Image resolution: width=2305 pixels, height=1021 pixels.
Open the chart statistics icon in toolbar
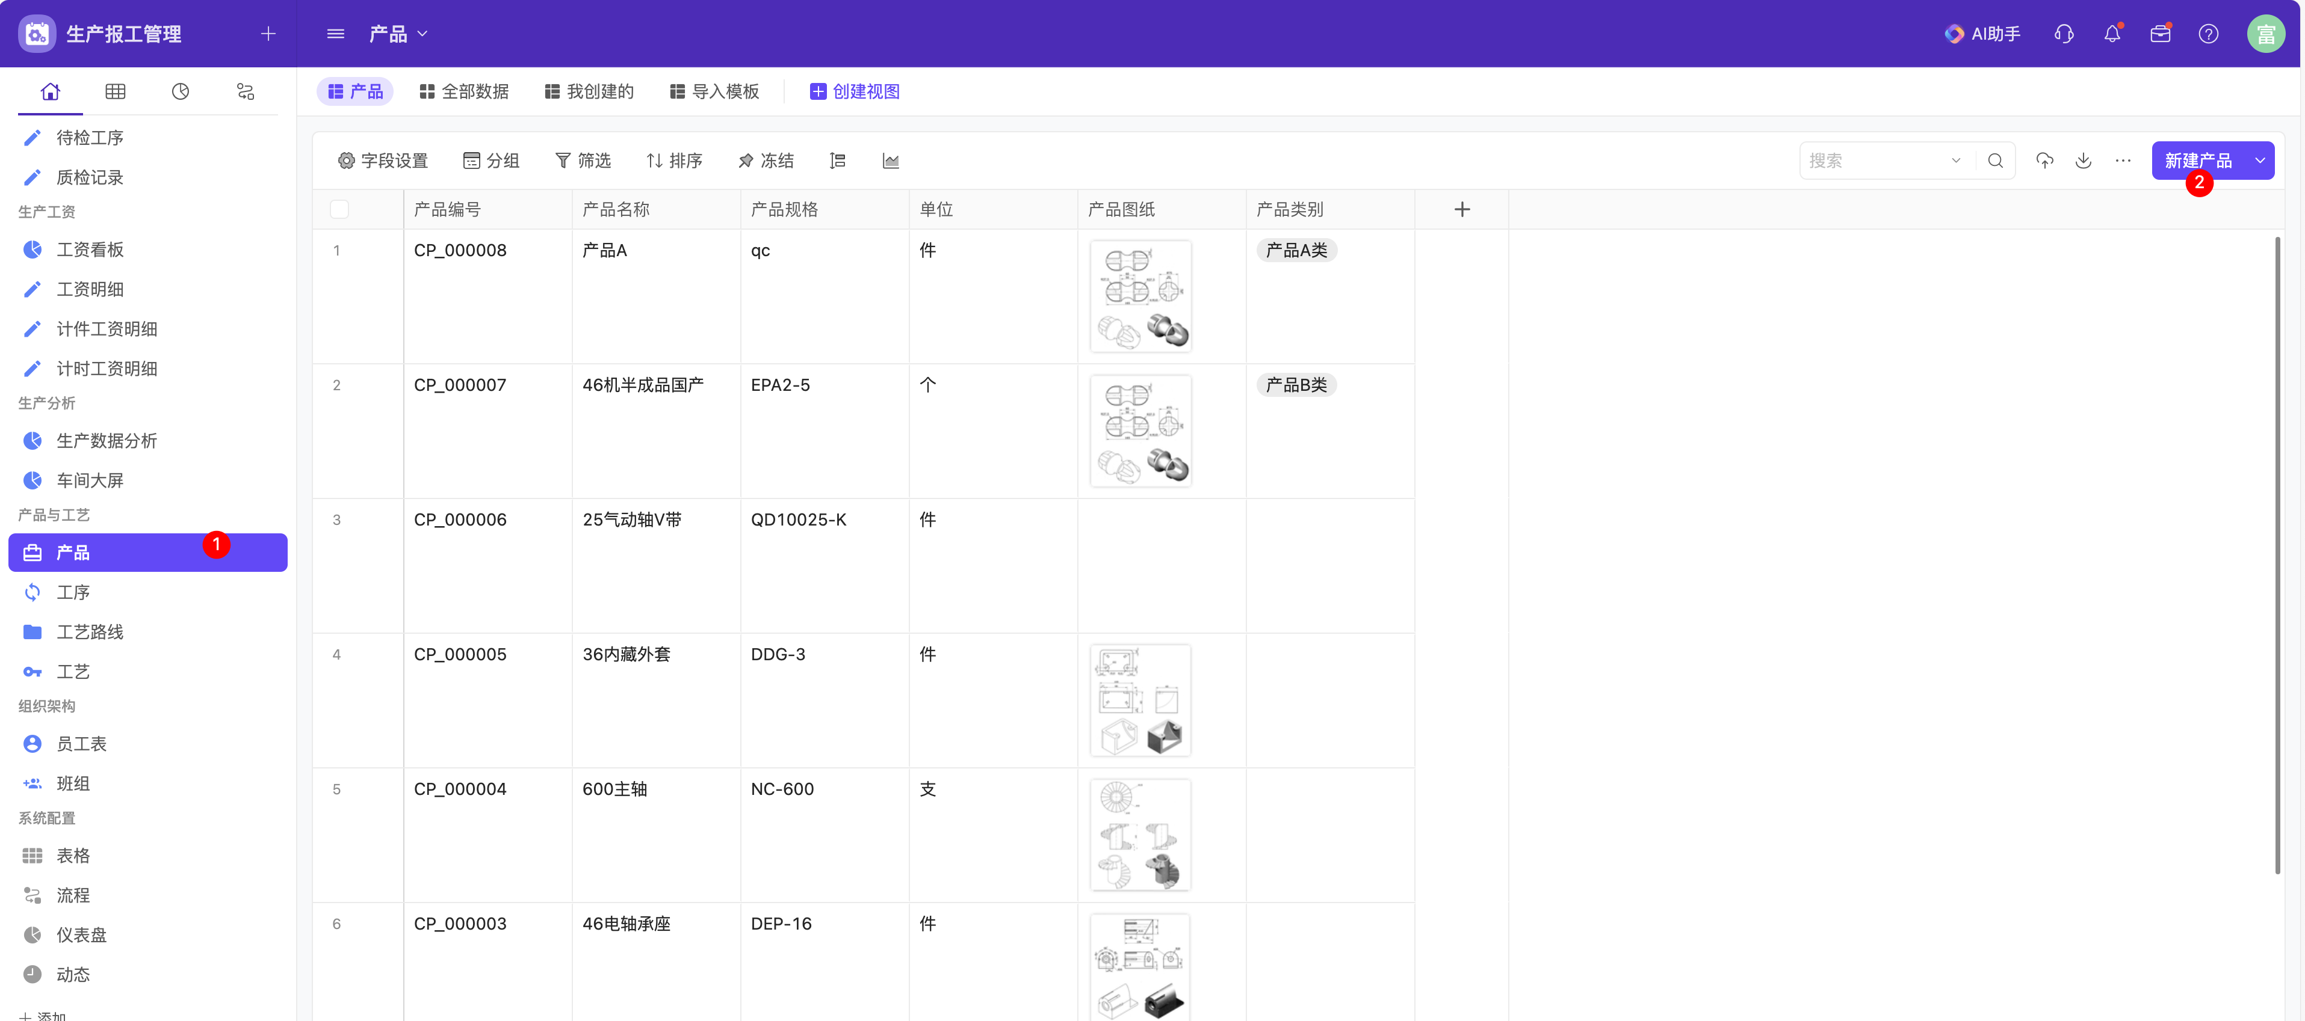pyautogui.click(x=890, y=161)
